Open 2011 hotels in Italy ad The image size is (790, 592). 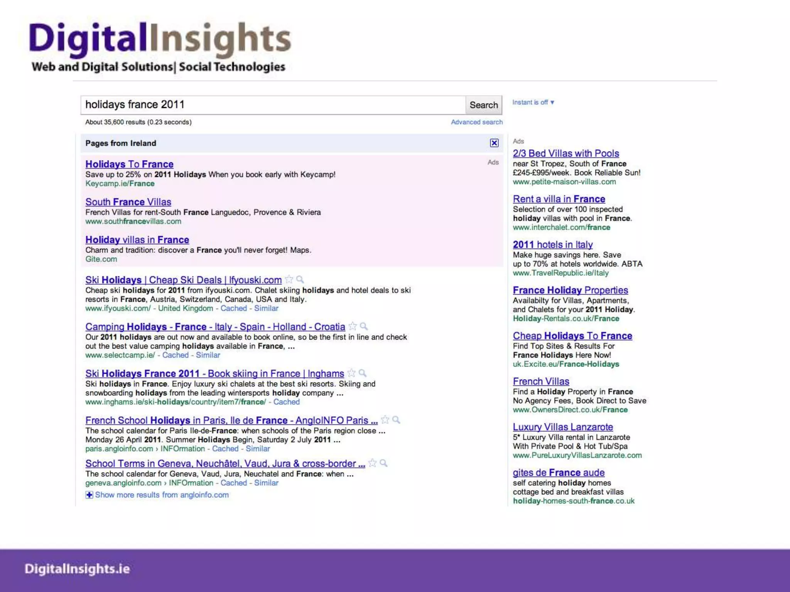[553, 244]
